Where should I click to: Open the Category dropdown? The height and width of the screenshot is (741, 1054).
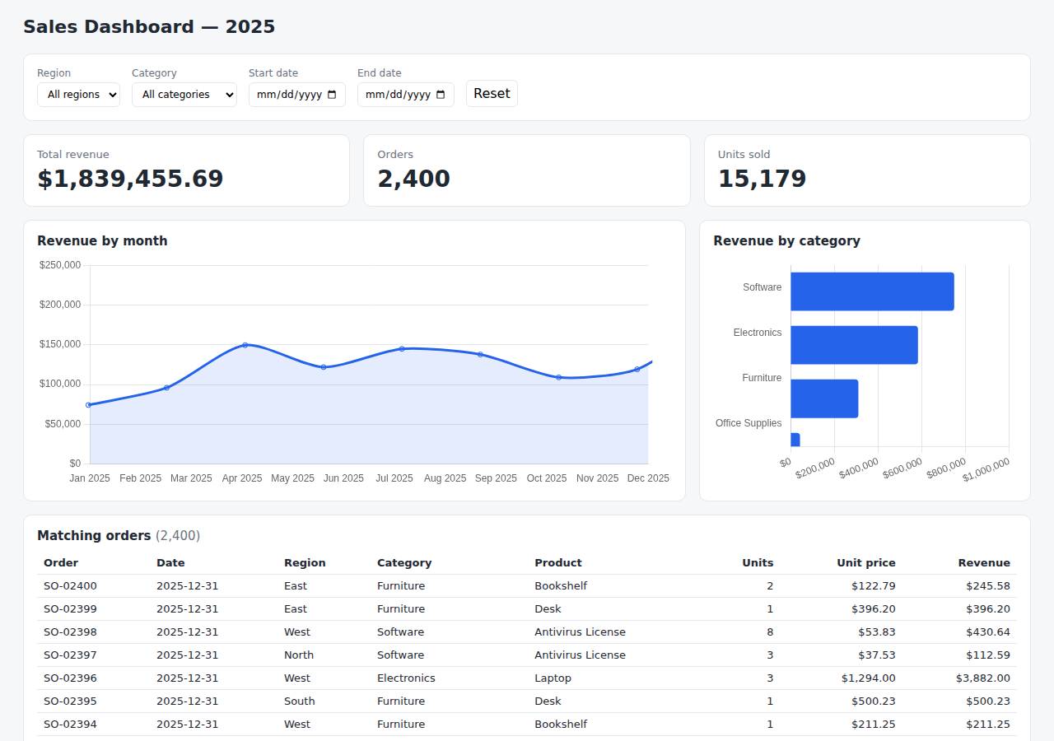pyautogui.click(x=184, y=95)
